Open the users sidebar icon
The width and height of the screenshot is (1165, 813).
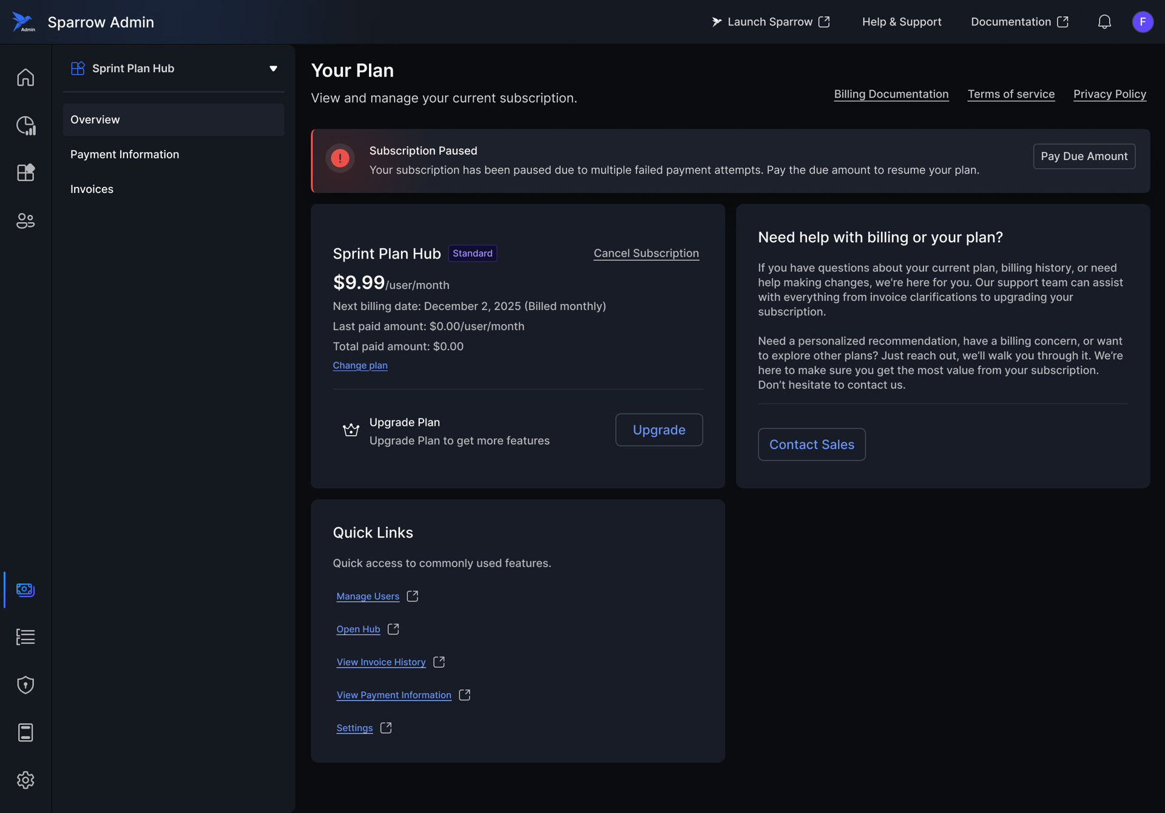pos(25,221)
